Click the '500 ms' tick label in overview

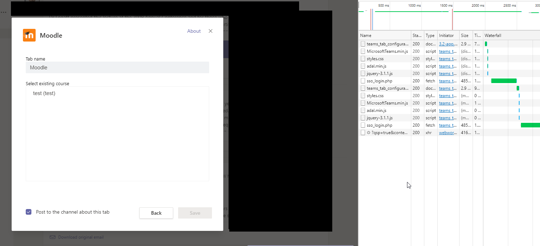384,6
